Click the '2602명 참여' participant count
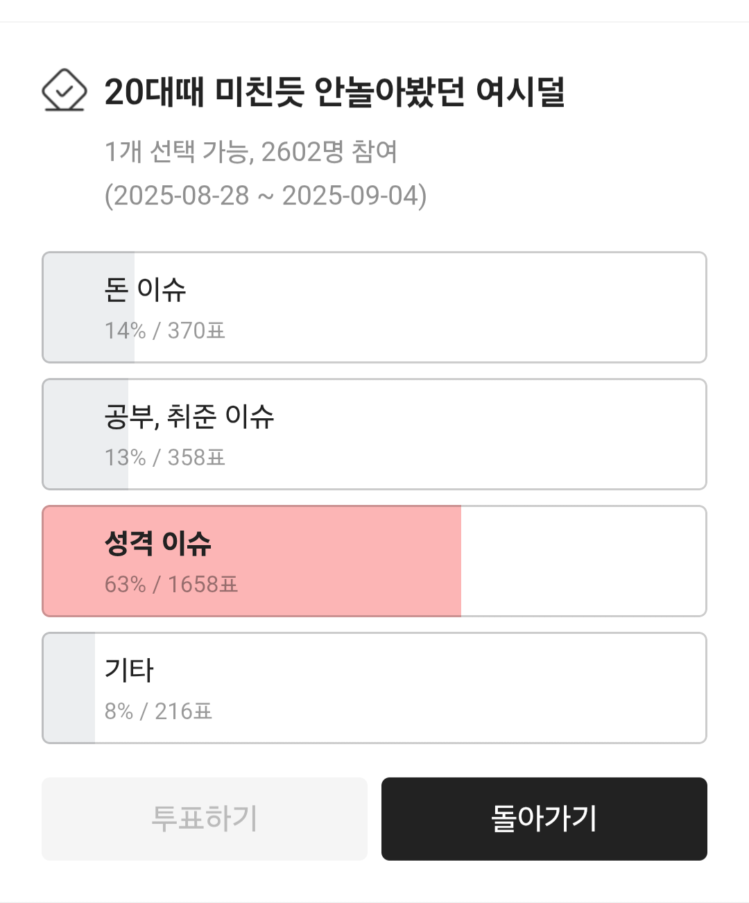The height and width of the screenshot is (903, 749). point(329,152)
